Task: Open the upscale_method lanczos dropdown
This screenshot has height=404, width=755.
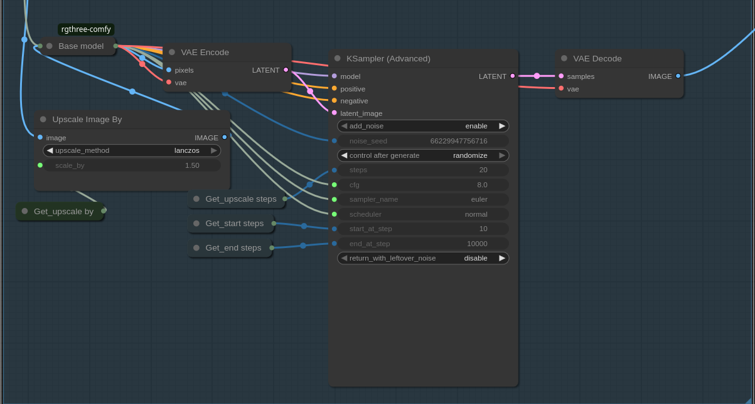Action: pyautogui.click(x=132, y=150)
